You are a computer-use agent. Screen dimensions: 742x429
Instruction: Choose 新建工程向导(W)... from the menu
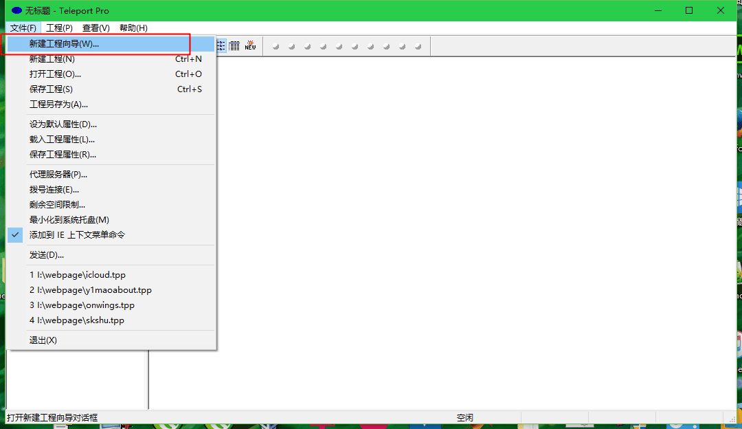coord(112,43)
